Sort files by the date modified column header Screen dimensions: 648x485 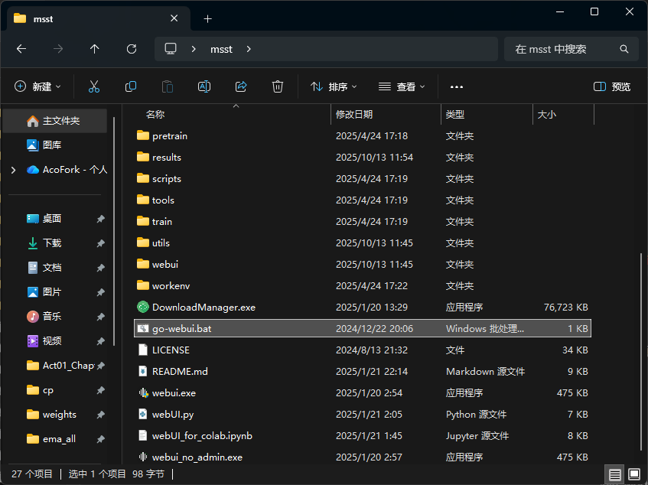[354, 114]
